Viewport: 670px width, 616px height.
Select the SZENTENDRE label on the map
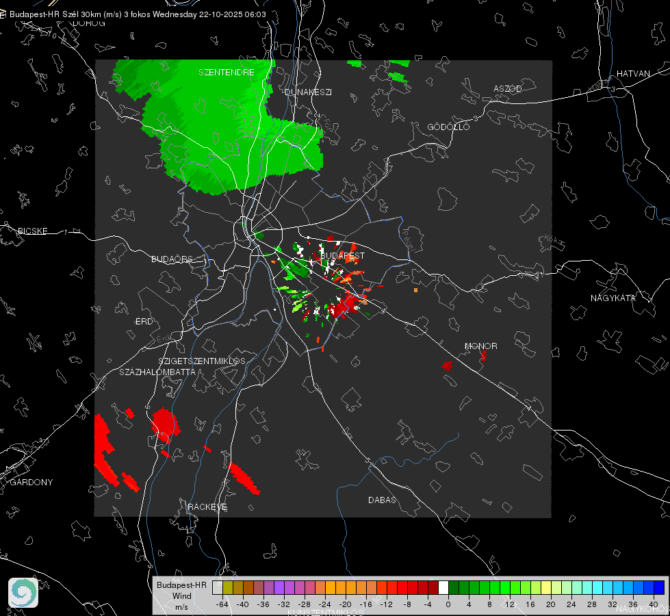(227, 73)
